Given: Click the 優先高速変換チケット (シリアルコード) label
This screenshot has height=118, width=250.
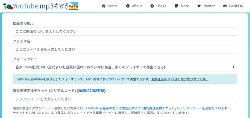Looking at the screenshot, I should [x=44, y=91].
